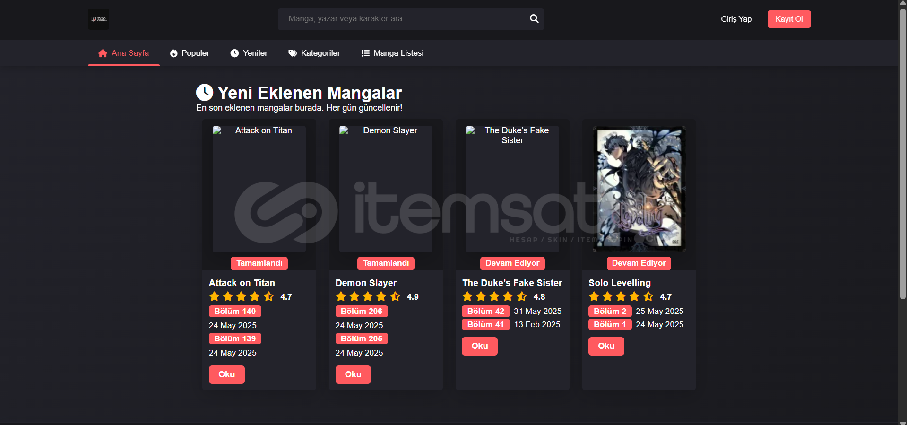Click the half star of Duke's Fake Sister rating
The image size is (907, 425).
click(522, 296)
